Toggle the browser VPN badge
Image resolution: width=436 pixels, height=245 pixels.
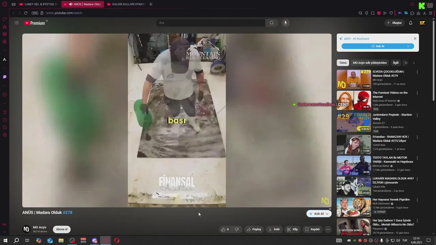(35, 13)
